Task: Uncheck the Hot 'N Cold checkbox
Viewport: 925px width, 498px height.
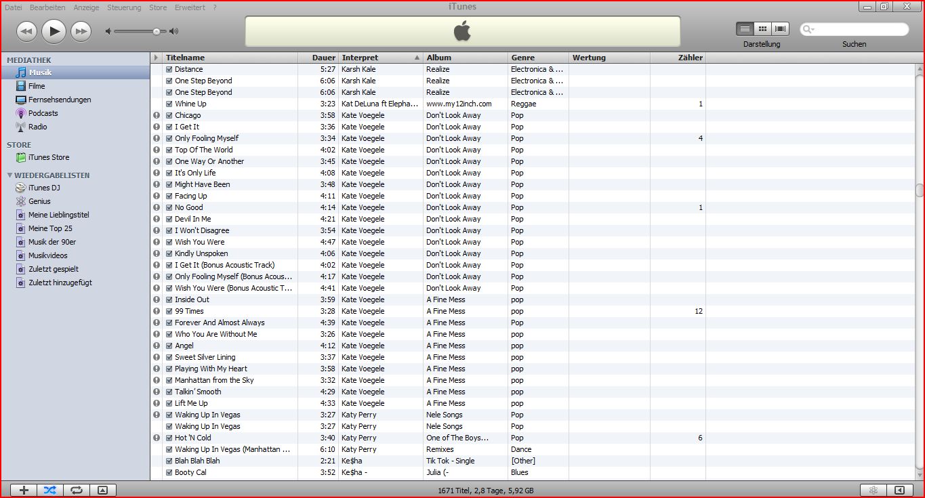Action: coord(169,438)
